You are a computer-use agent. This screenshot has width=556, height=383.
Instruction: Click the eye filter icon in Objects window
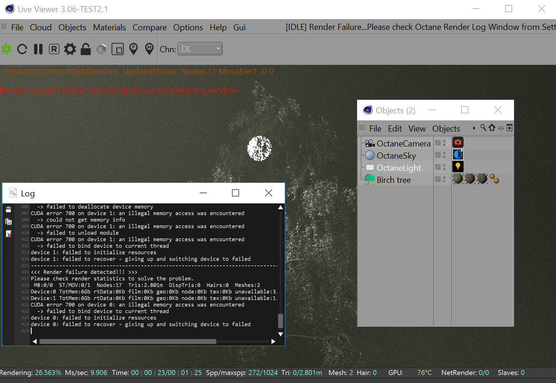point(501,128)
